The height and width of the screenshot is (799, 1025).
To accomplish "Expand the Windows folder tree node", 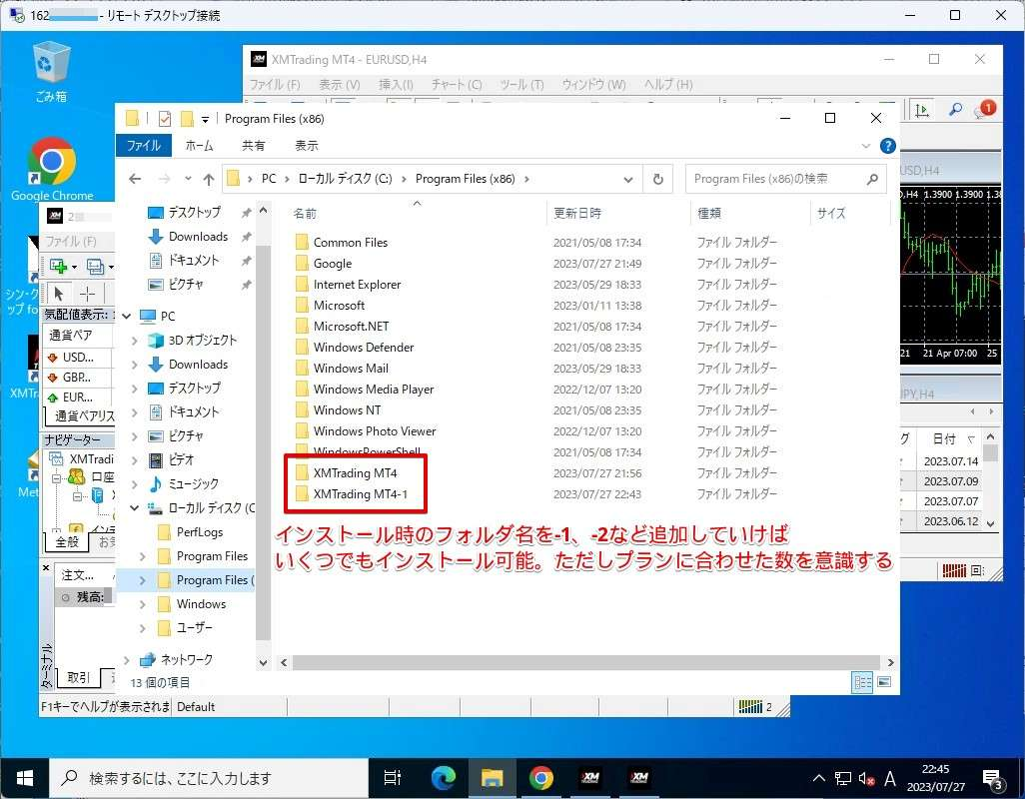I will coord(143,604).
